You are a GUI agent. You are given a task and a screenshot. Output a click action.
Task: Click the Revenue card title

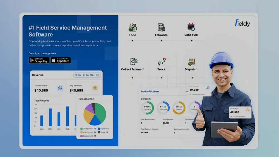[38, 75]
